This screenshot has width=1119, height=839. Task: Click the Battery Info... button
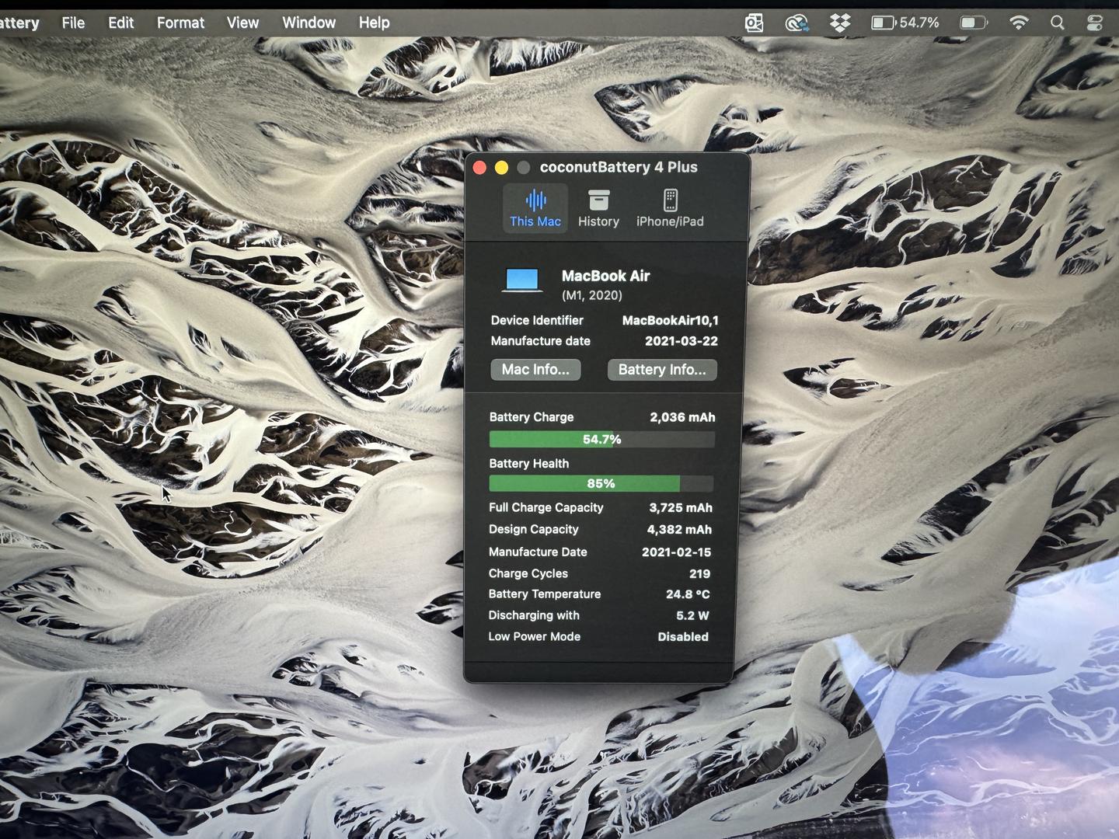(x=662, y=370)
